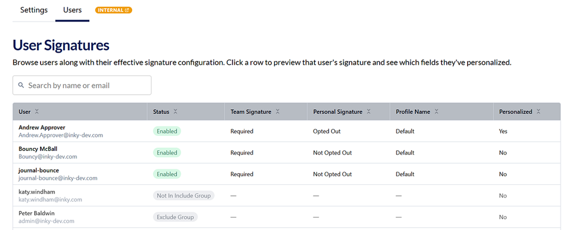
Task: Switch to the Settings tab
Action: coord(34,10)
